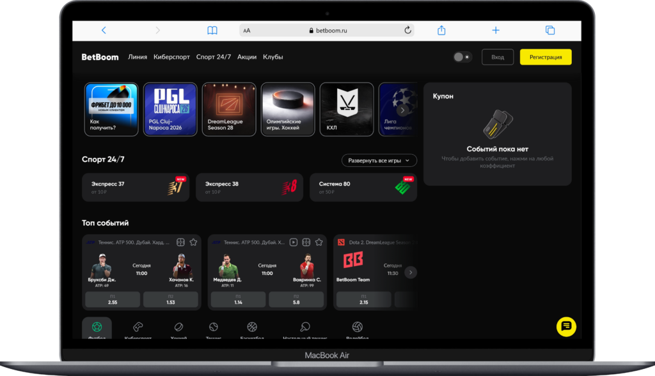
Task: Select the Футбол sport icon
Action: [96, 328]
